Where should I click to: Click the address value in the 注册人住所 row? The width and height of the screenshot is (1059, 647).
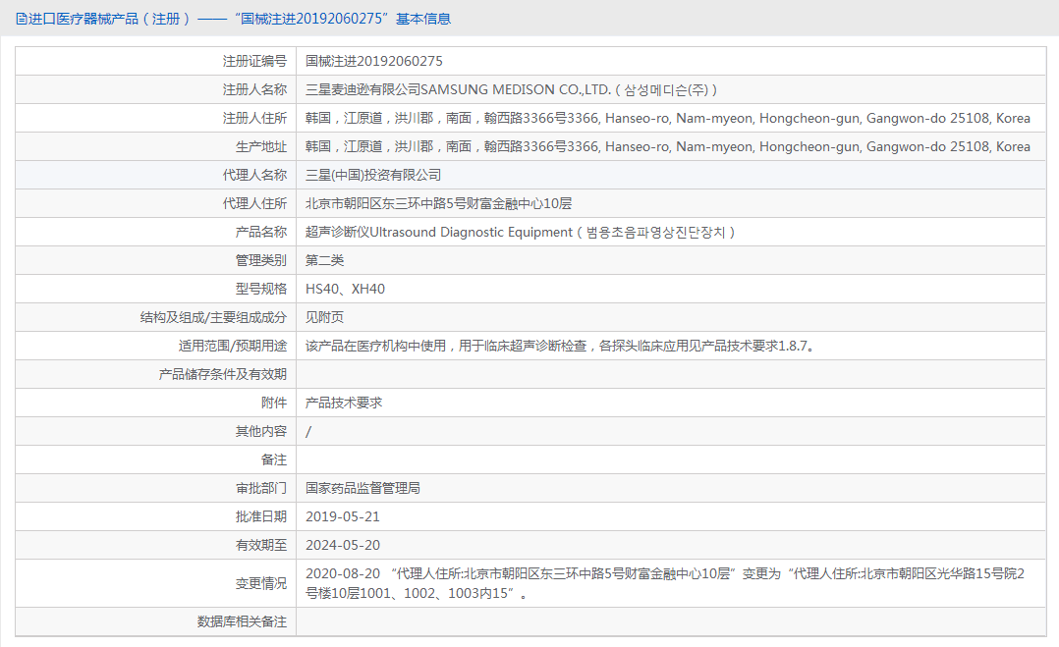[667, 118]
